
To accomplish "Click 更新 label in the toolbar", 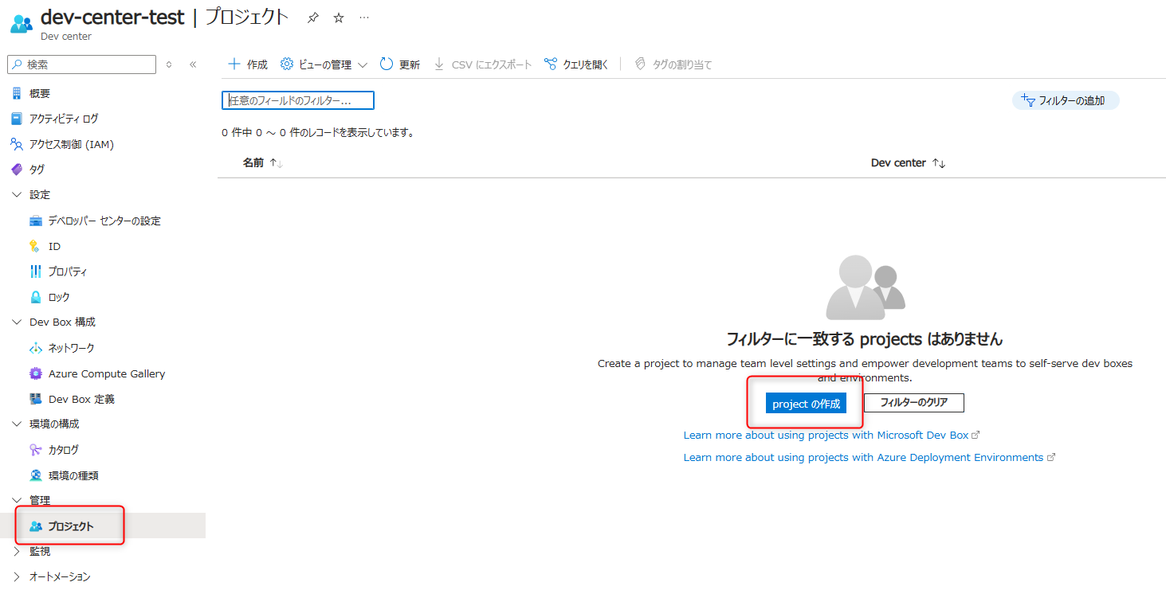I will coord(410,65).
